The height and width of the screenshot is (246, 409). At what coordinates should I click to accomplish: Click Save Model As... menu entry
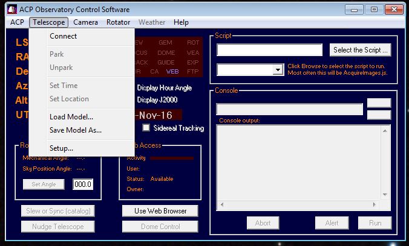pos(76,130)
